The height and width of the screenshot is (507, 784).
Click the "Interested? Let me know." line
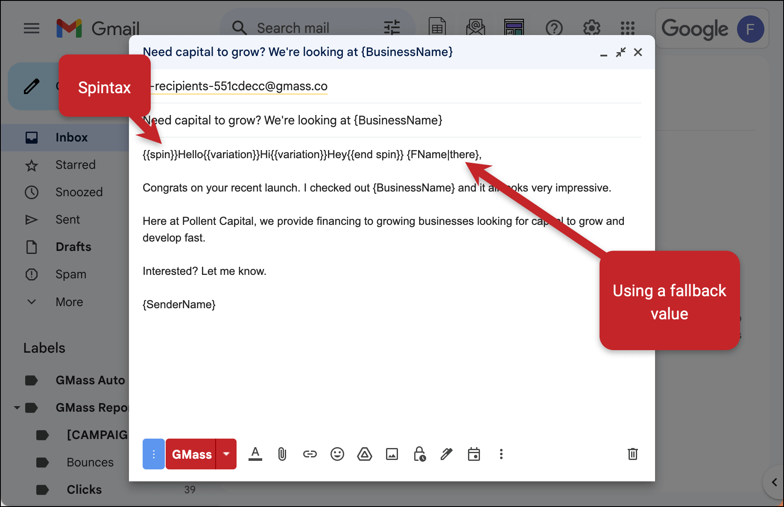205,271
